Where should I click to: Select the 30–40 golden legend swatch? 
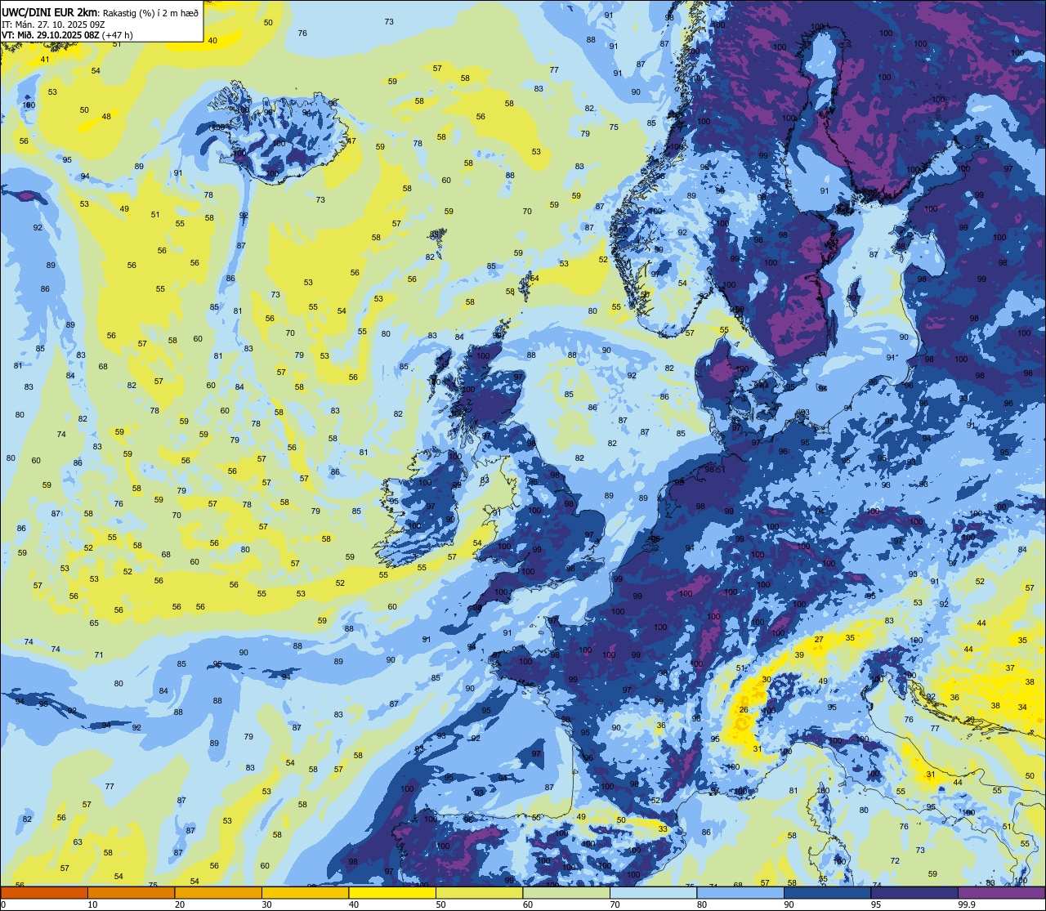click(305, 893)
